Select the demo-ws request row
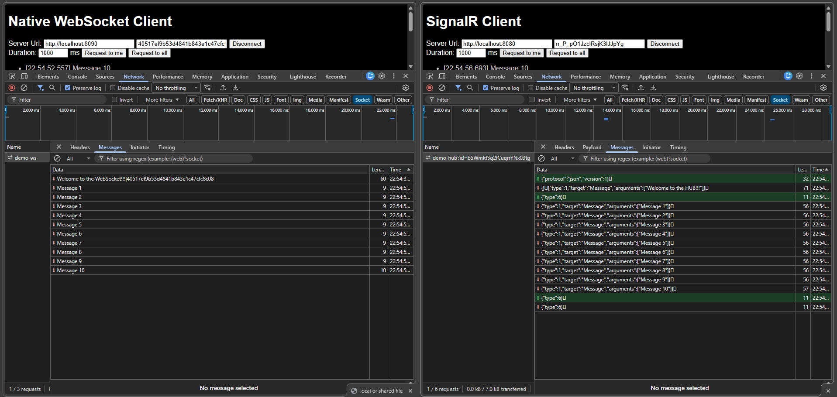 click(28, 158)
